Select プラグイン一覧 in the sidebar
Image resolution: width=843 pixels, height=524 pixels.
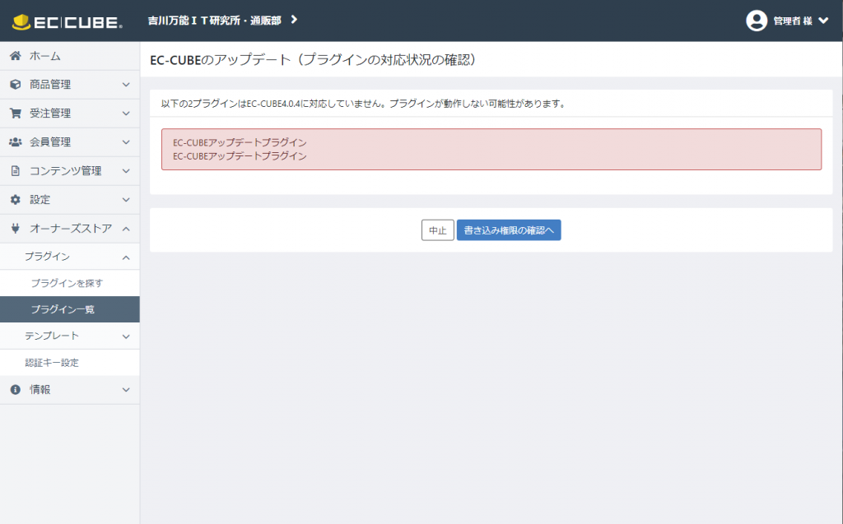coord(63,309)
